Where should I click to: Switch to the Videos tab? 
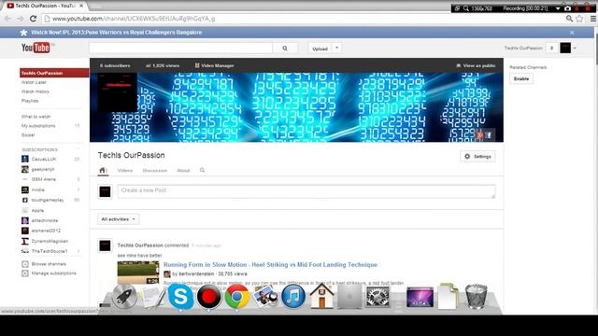pyautogui.click(x=125, y=171)
